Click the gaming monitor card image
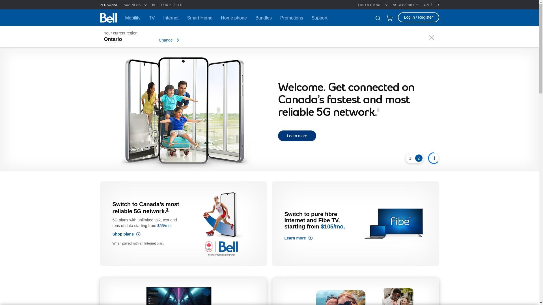Image resolution: width=543 pixels, height=305 pixels. [179, 296]
